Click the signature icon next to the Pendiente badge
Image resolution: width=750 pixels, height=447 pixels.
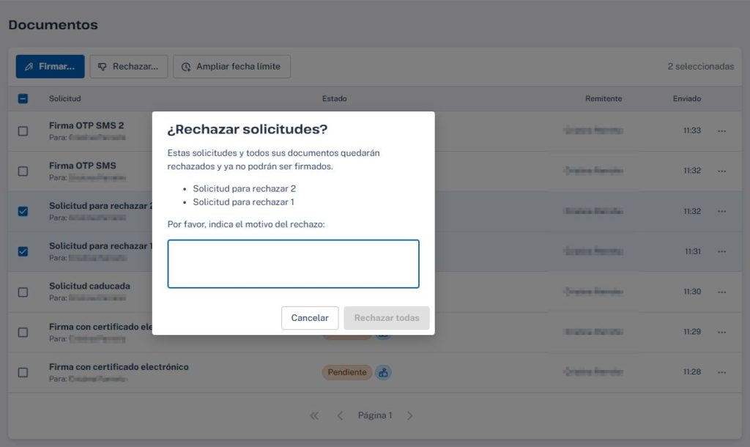pyautogui.click(x=383, y=372)
